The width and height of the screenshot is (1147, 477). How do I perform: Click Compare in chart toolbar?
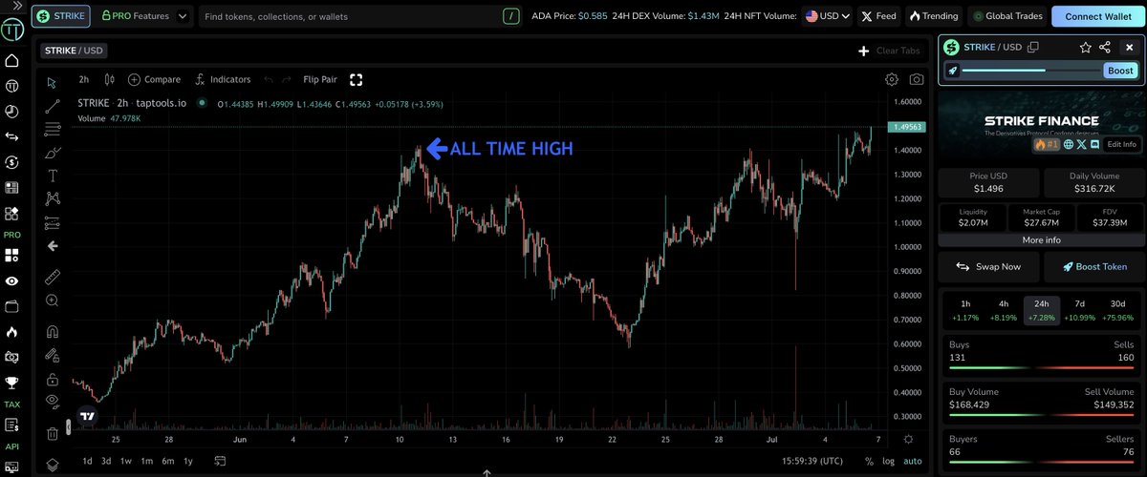pyautogui.click(x=154, y=80)
